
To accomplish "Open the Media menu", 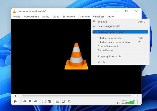I will tap(16, 17).
